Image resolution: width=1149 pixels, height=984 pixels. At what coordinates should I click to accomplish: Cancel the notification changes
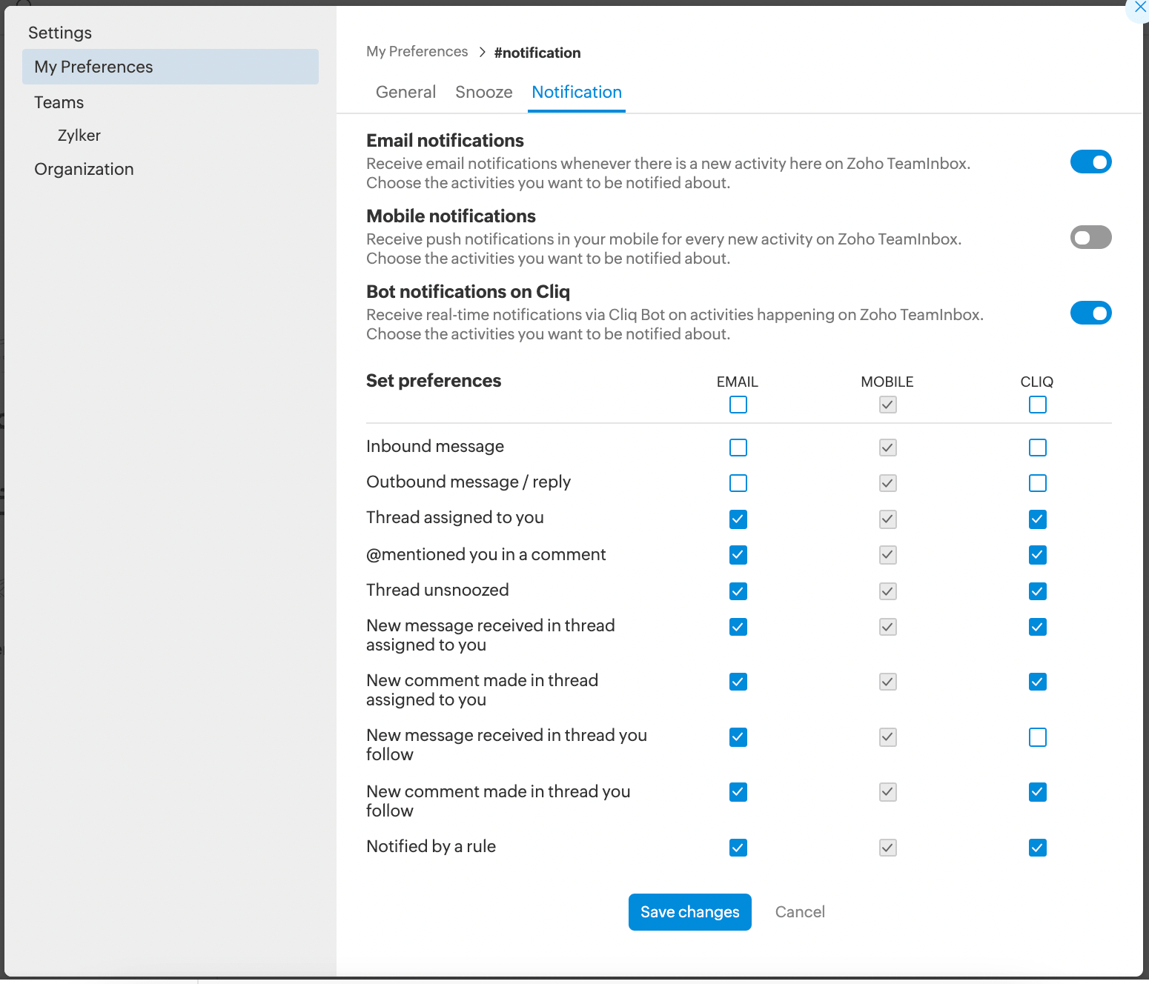[x=799, y=911]
